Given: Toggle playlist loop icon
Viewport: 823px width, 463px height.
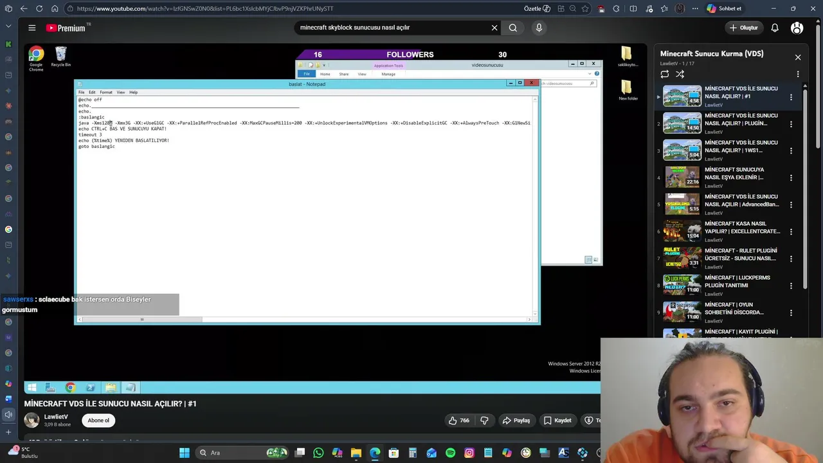Looking at the screenshot, I should point(665,74).
